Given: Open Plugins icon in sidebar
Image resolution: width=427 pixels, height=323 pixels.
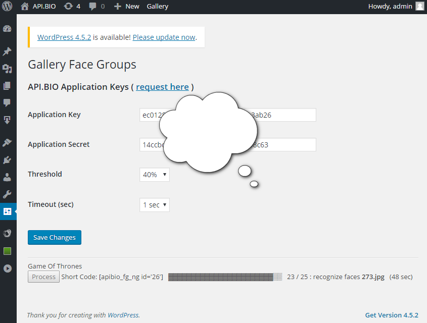Looking at the screenshot, I should (7, 160).
